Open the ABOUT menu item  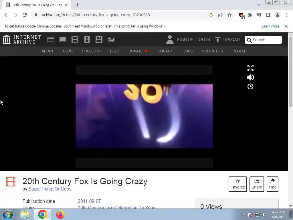point(48,51)
